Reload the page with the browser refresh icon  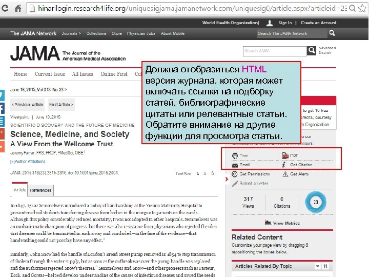5,8
